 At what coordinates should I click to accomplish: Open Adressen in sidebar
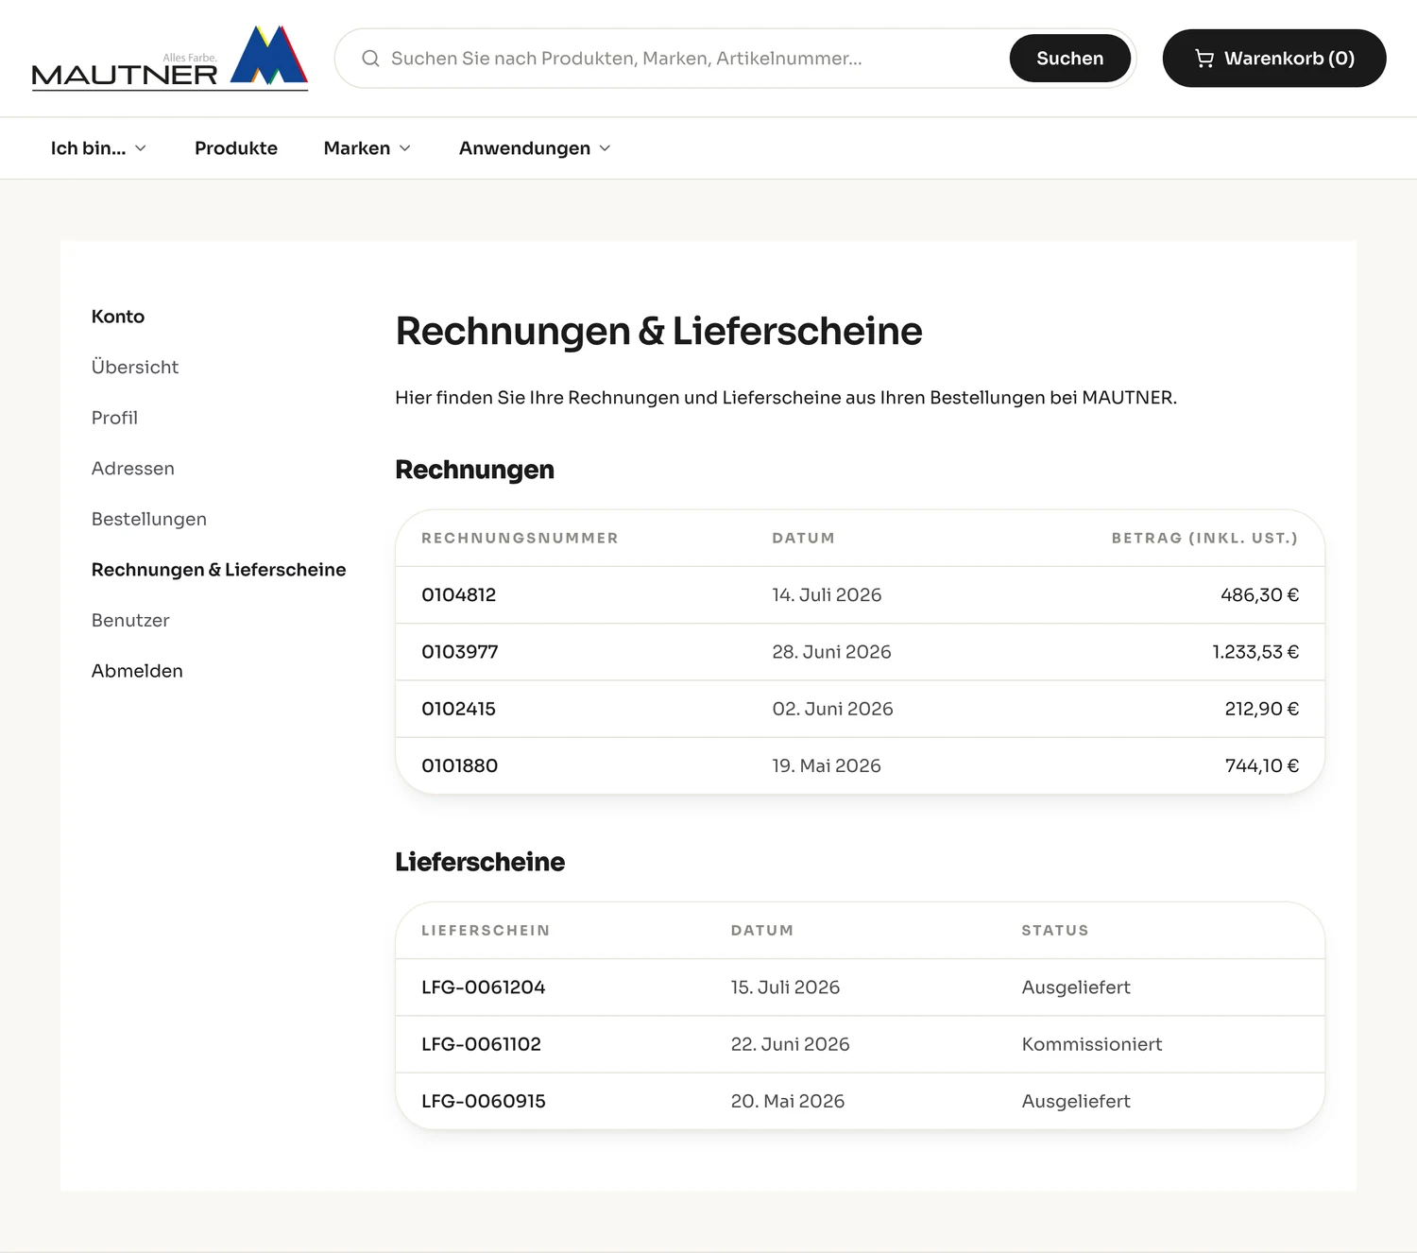133,469
